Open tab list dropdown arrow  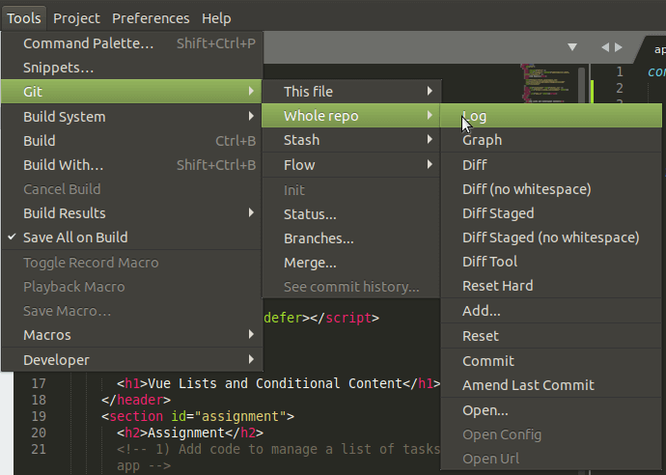click(572, 46)
